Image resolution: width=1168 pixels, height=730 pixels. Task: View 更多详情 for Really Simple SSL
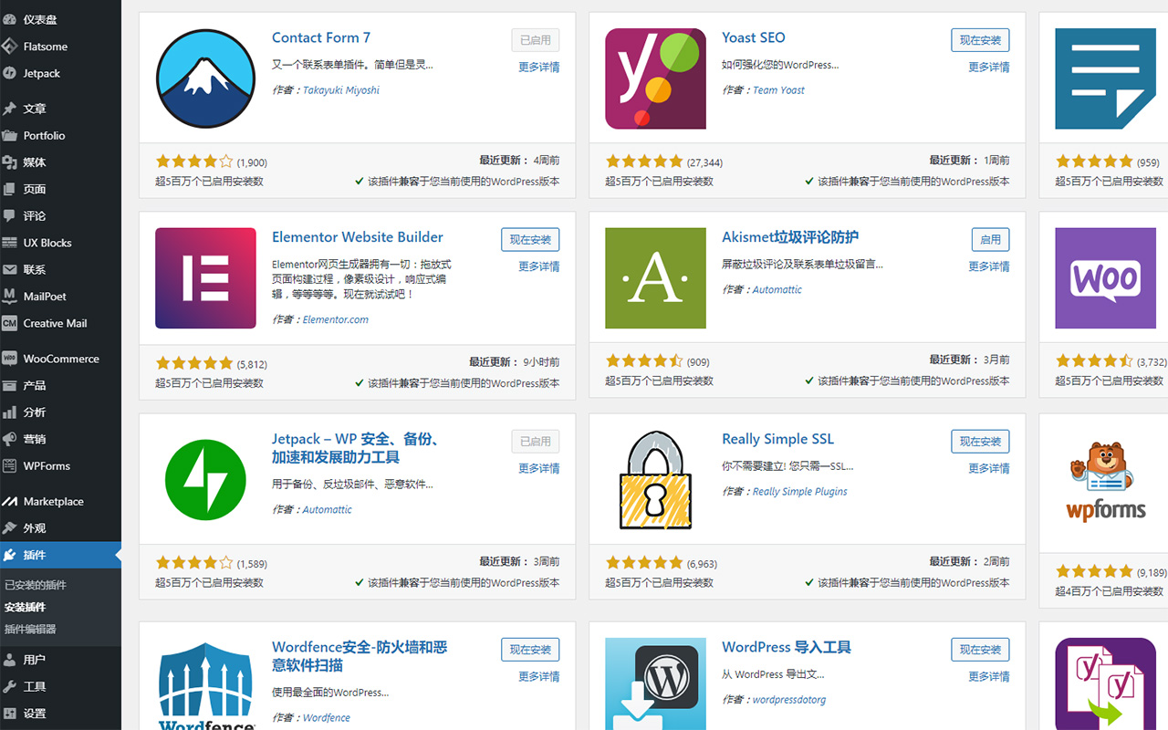point(989,468)
